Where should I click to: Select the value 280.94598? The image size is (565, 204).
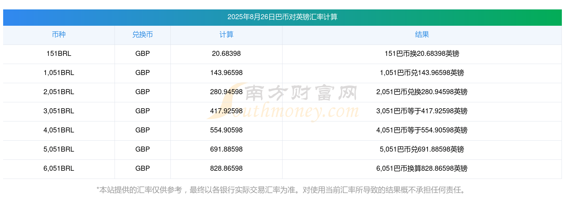tap(226, 92)
